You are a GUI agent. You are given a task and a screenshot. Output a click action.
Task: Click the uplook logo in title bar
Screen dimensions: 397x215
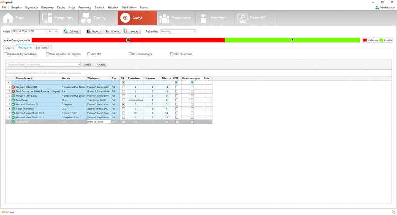click(2, 2)
